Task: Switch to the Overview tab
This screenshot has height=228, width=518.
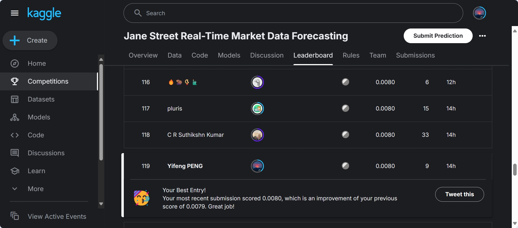Action: [x=143, y=55]
